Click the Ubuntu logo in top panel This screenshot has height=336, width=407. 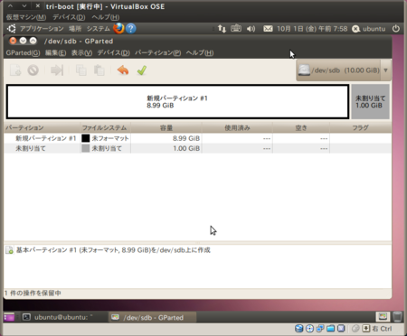pyautogui.click(x=12, y=29)
